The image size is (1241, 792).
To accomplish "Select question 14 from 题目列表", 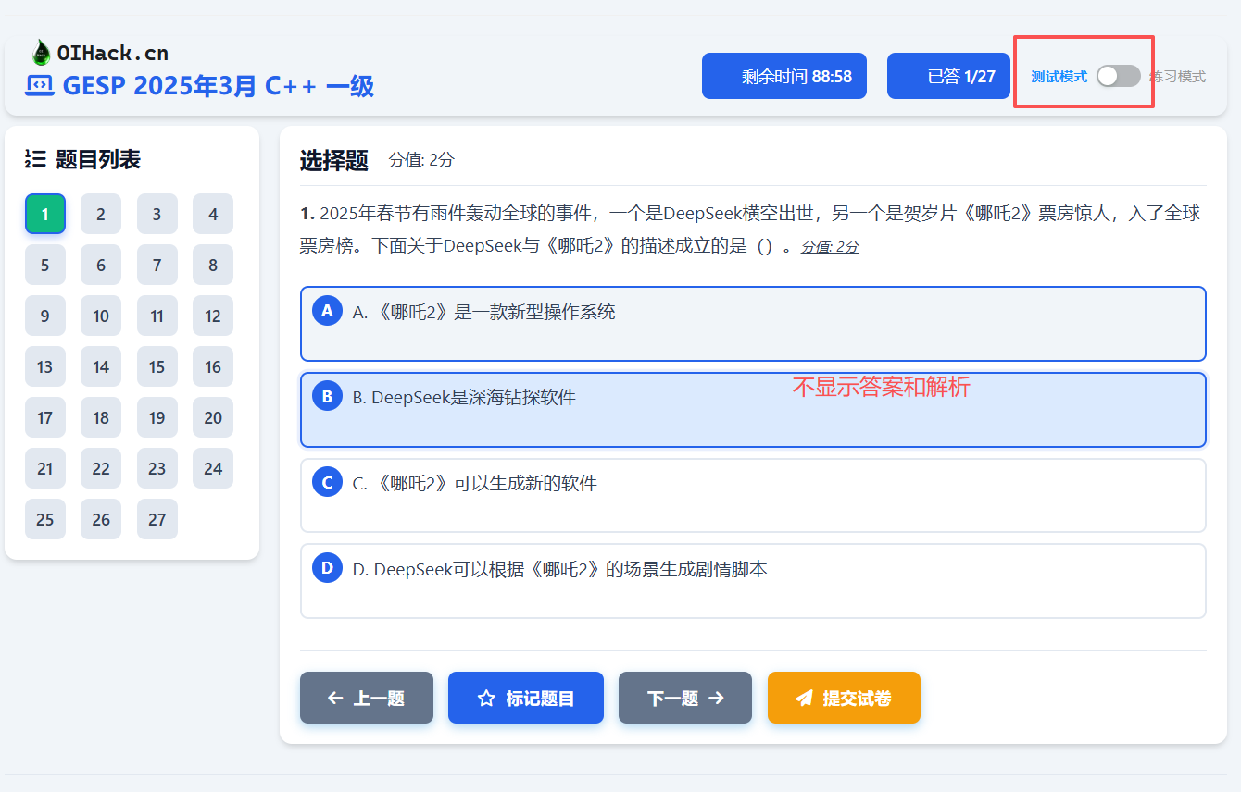I will click(x=101, y=366).
